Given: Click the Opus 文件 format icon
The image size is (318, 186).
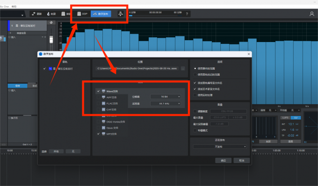Looking at the screenshot, I should (103, 128).
